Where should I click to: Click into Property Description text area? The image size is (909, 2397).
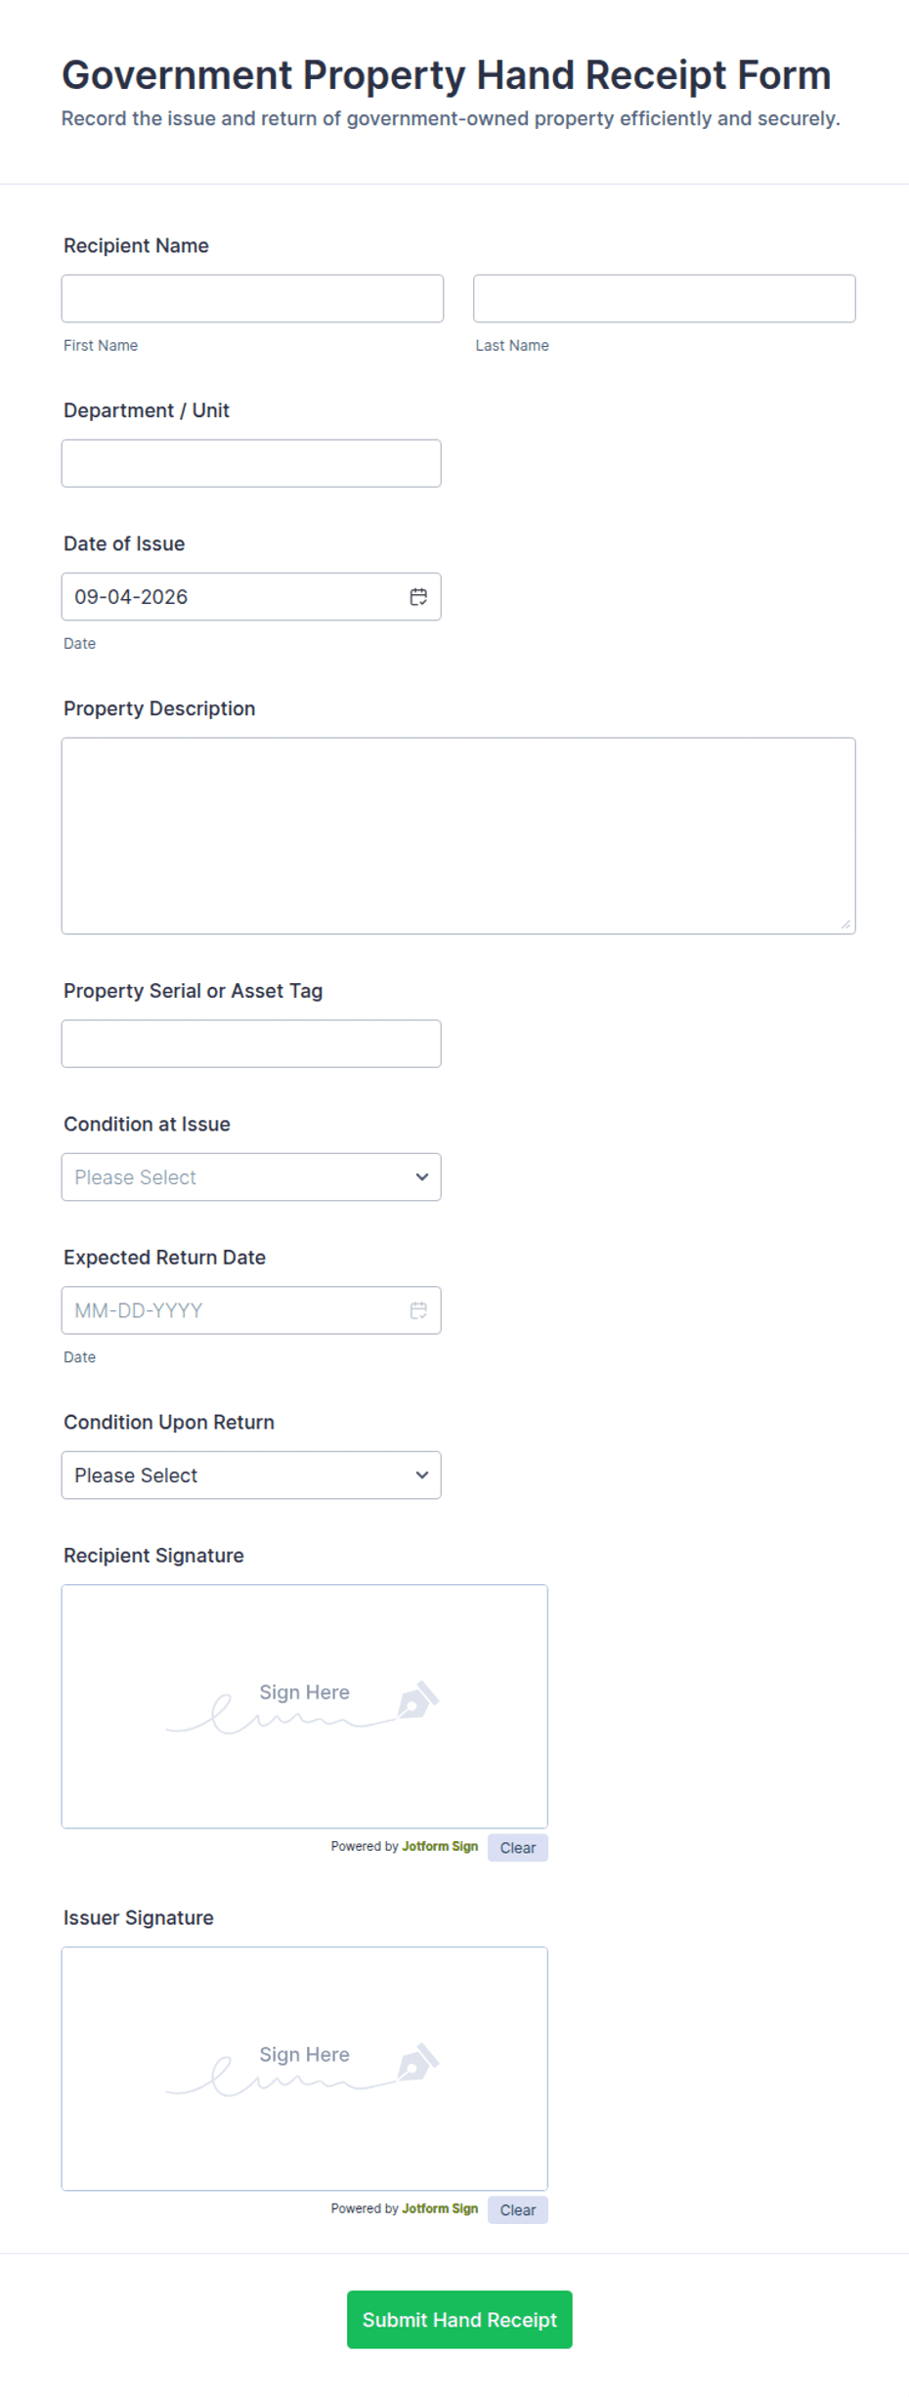[x=458, y=836]
